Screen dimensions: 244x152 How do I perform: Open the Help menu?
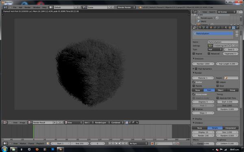[x=44, y=7]
